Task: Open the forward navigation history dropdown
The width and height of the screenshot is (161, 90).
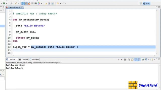Action: click(x=66, y=3)
